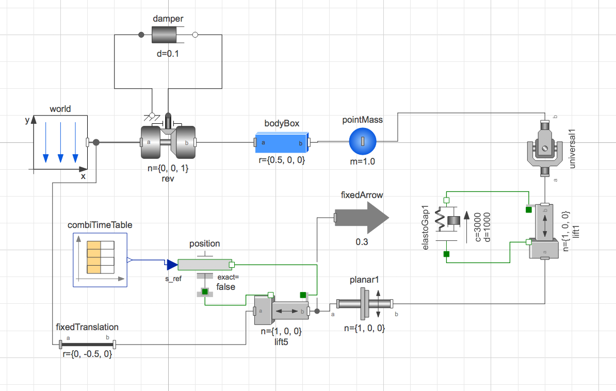Select the universal1 joint icon
The image size is (616, 391).
click(x=544, y=148)
